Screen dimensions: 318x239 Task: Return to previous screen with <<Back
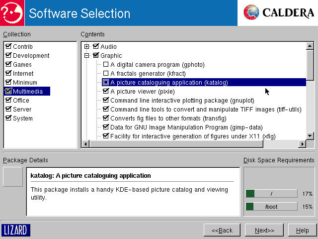click(222, 231)
